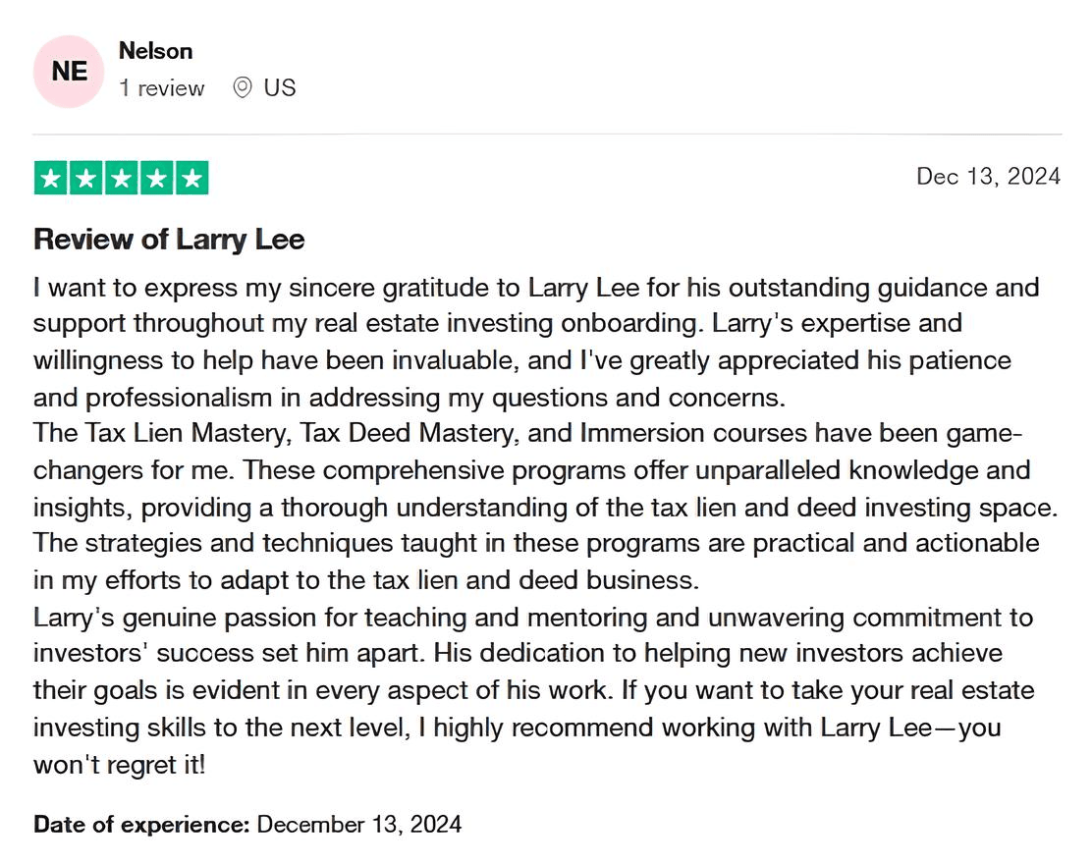Click the fifth green rating star
Viewport: 1092px width, 864px height.
pyautogui.click(x=192, y=178)
